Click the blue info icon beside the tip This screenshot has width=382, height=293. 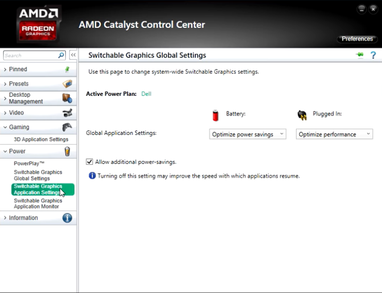point(92,175)
